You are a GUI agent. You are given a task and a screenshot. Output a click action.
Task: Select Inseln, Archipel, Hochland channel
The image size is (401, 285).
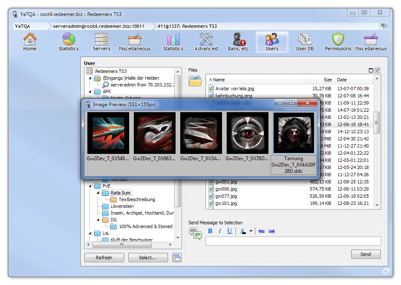142,213
